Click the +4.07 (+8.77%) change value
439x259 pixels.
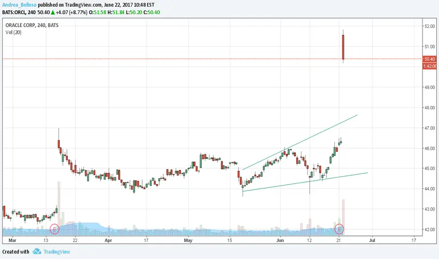tap(72, 12)
